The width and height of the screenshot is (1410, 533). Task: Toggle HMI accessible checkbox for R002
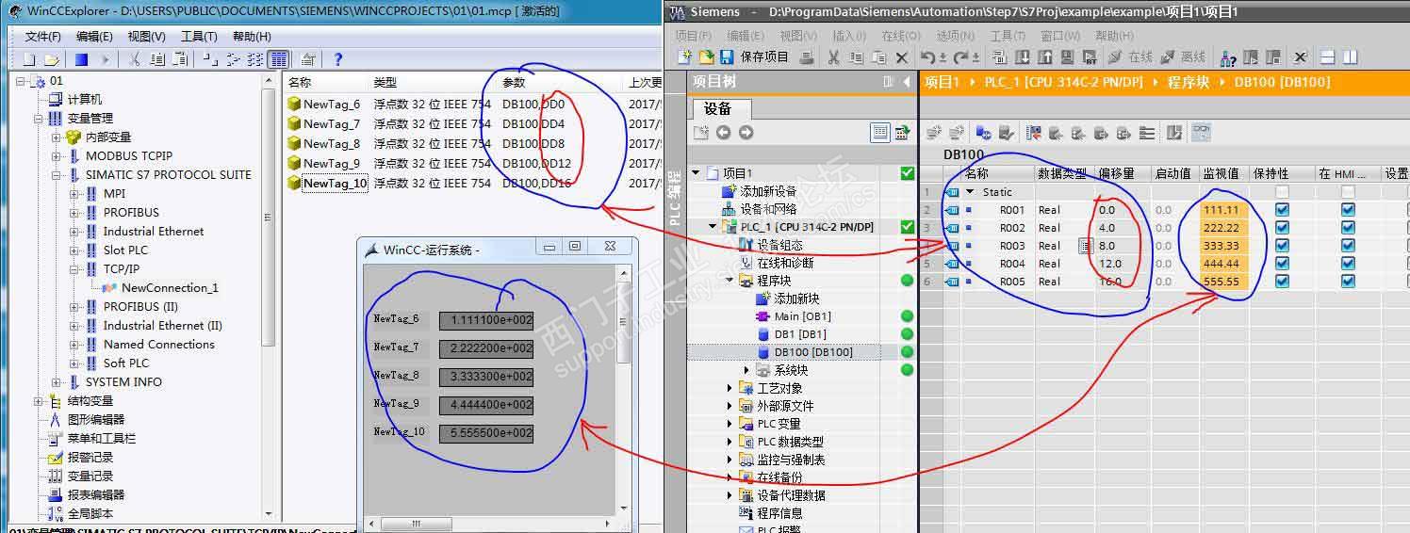tap(1349, 228)
